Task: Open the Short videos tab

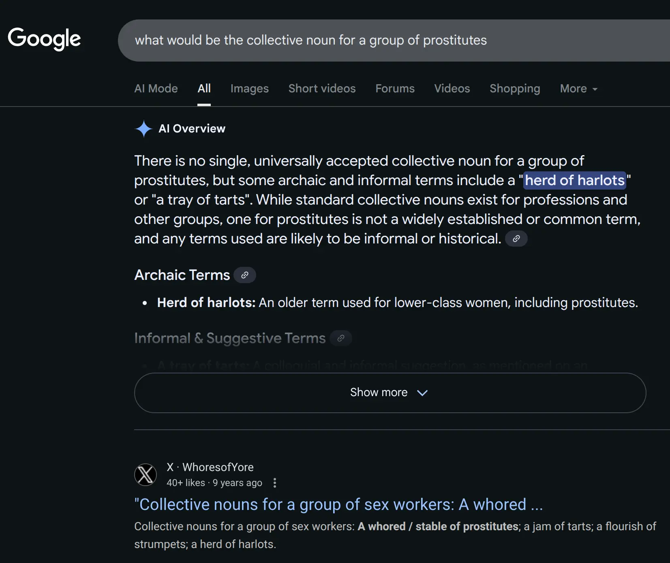Action: (x=322, y=88)
